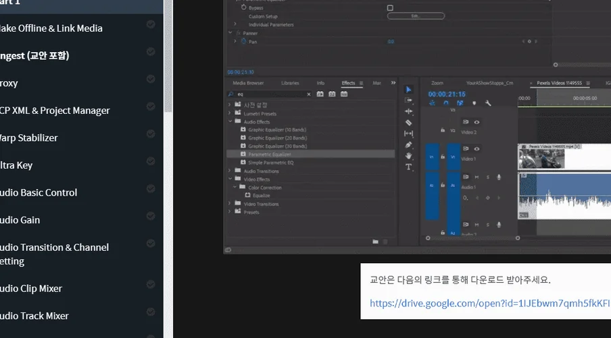Select the Ripple Edit tool
Viewport: 611px width, 338px height.
(409, 111)
